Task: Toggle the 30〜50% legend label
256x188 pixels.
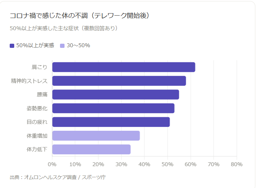Action: point(78,45)
